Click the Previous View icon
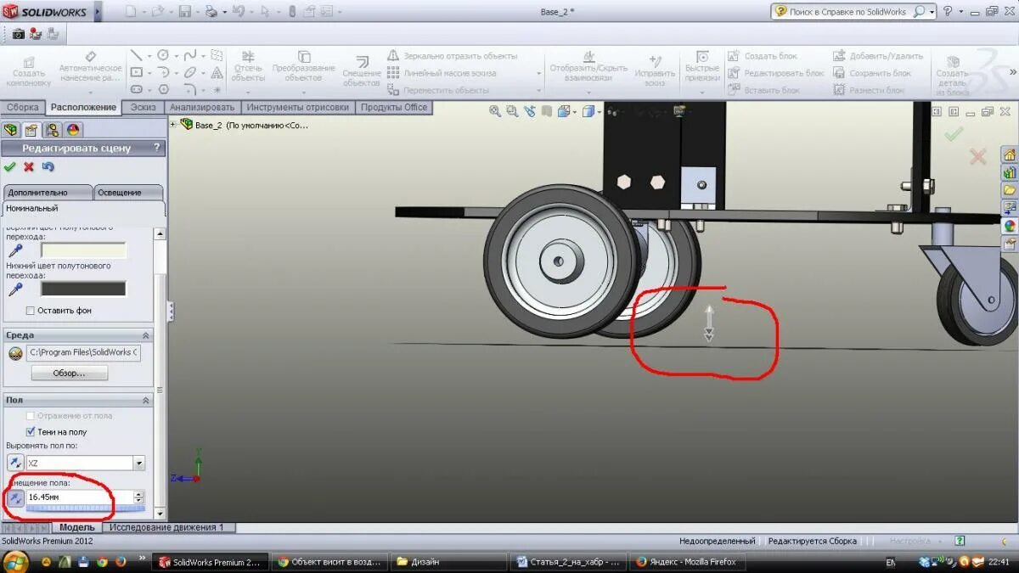This screenshot has height=573, width=1019. 530,111
